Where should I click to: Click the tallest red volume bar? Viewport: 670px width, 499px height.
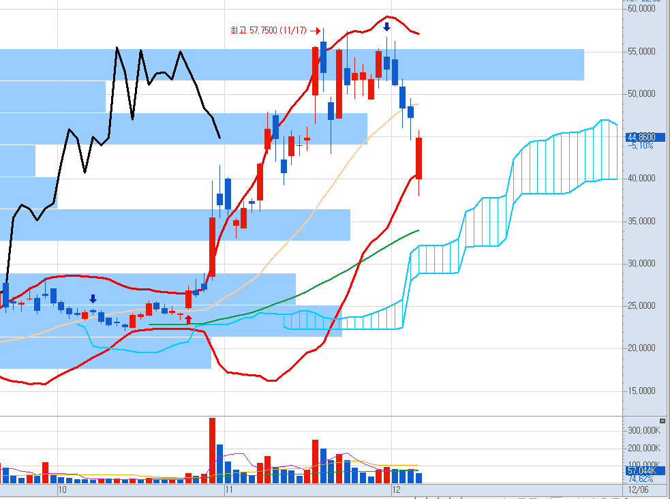click(212, 451)
